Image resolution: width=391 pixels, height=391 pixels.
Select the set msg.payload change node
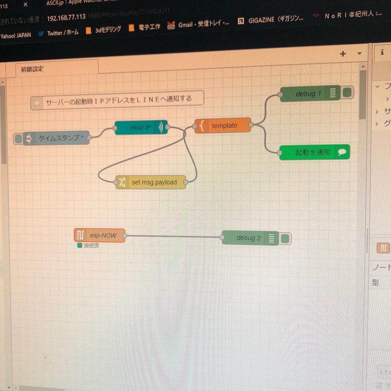151,182
